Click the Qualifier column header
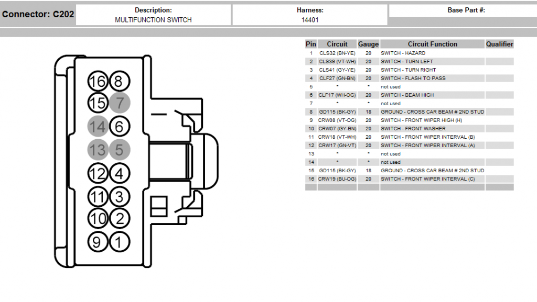This screenshot has height=302, width=537. (499, 44)
